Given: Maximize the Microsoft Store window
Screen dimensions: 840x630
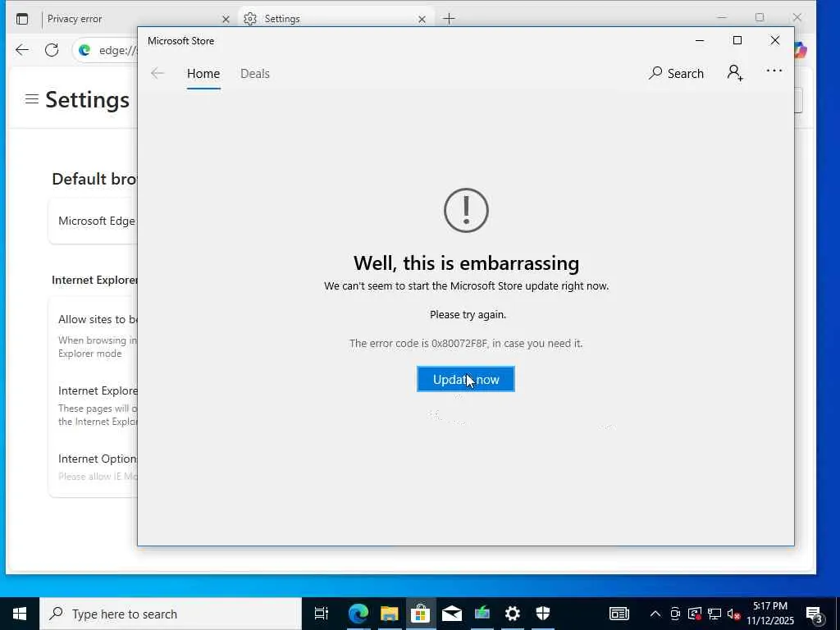Looking at the screenshot, I should click(x=737, y=41).
